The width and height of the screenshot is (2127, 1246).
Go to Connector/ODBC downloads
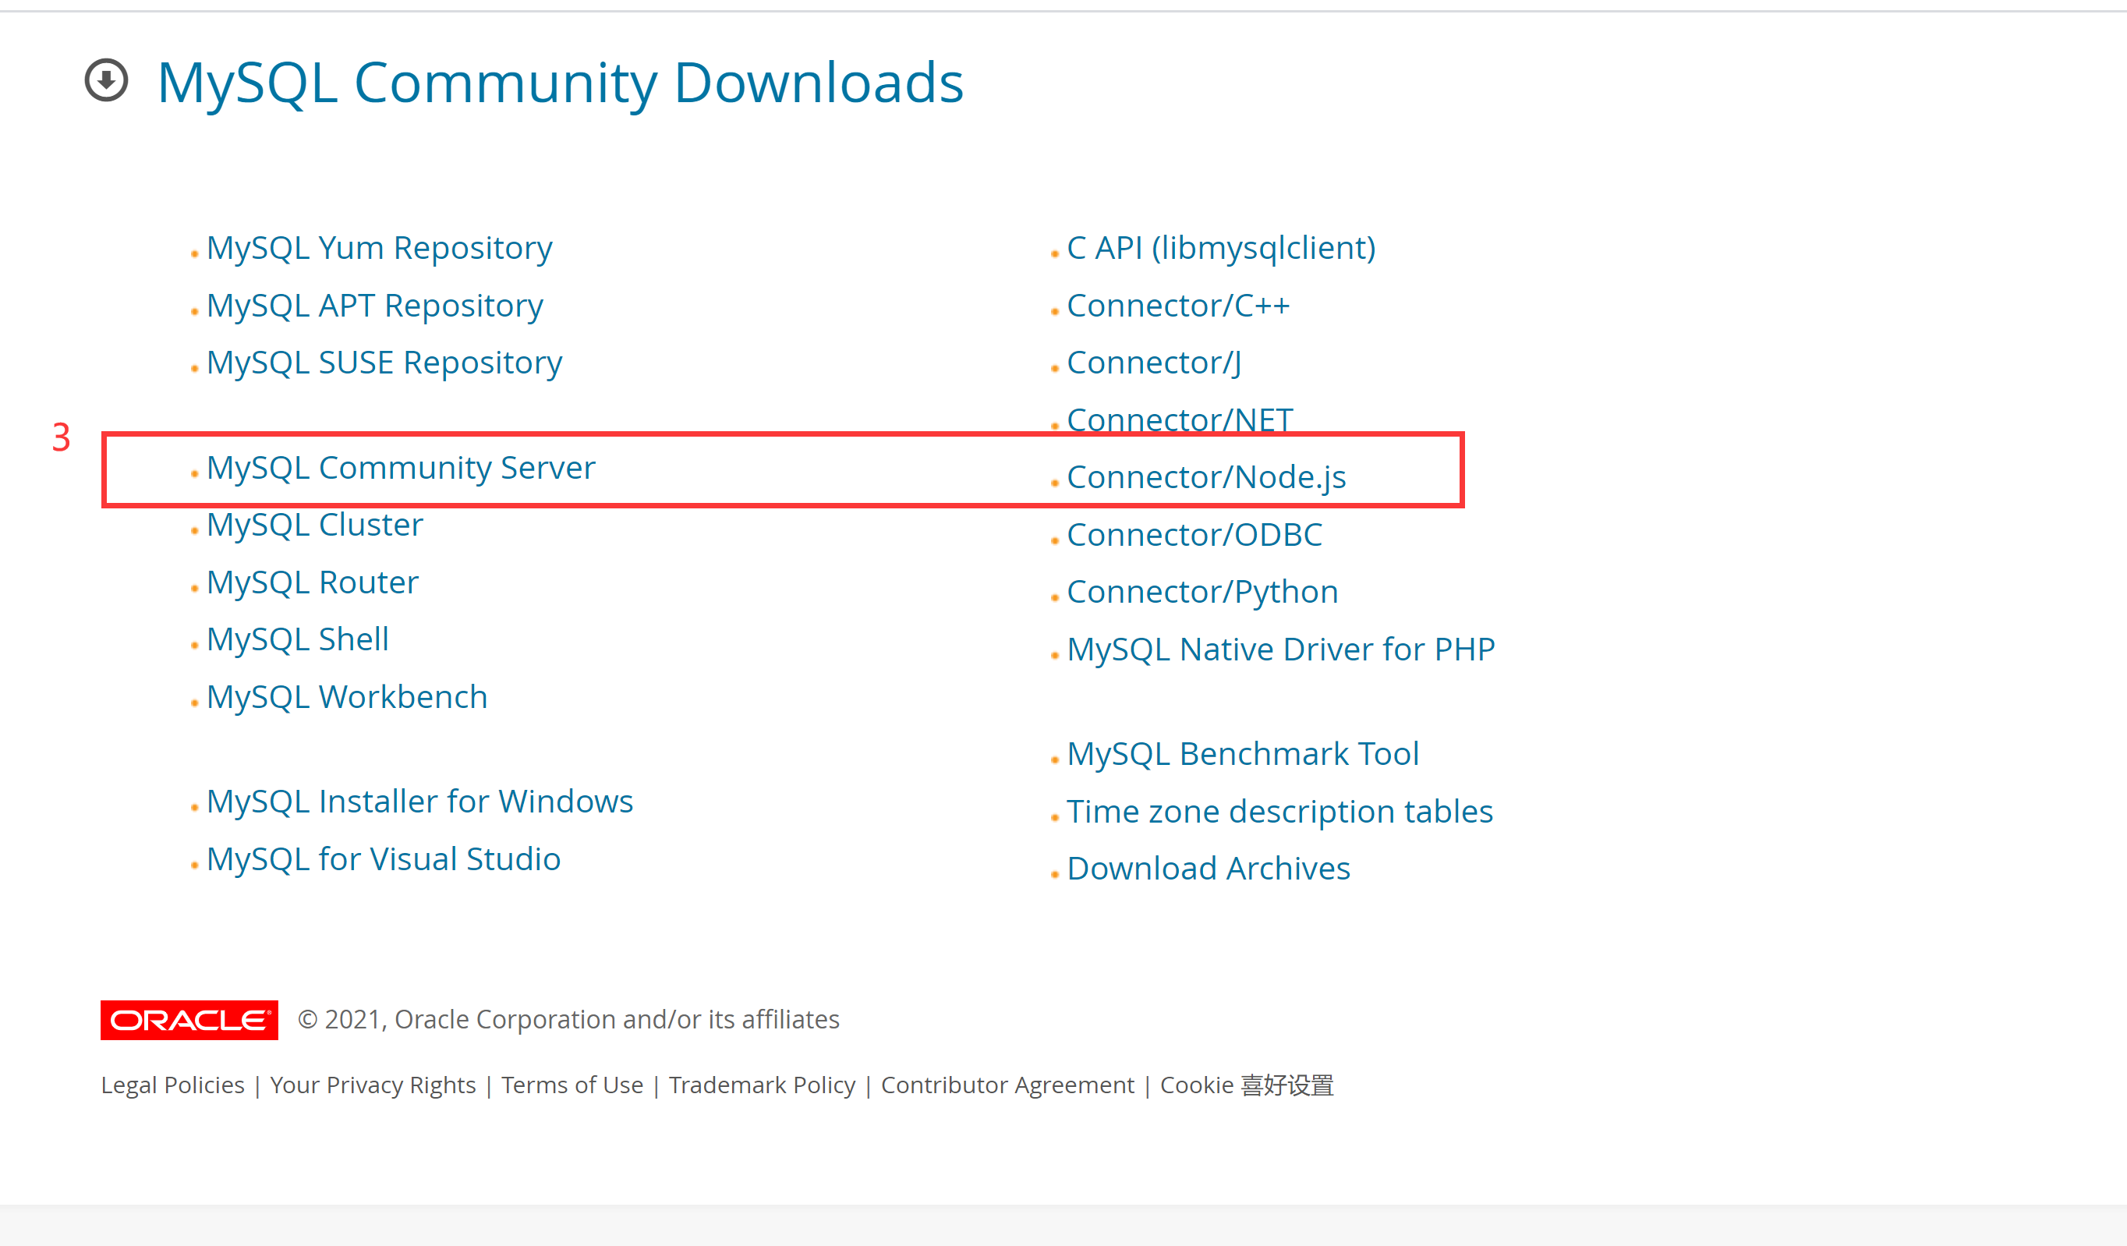(1194, 535)
